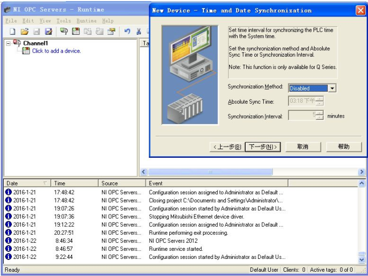
Task: Click the NI OPC Servers title bar app icon
Action: tap(7, 10)
